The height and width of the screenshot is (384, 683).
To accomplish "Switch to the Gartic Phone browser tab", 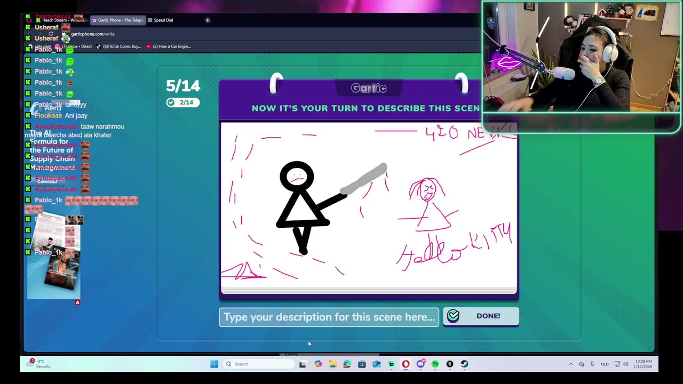I will 117,20.
